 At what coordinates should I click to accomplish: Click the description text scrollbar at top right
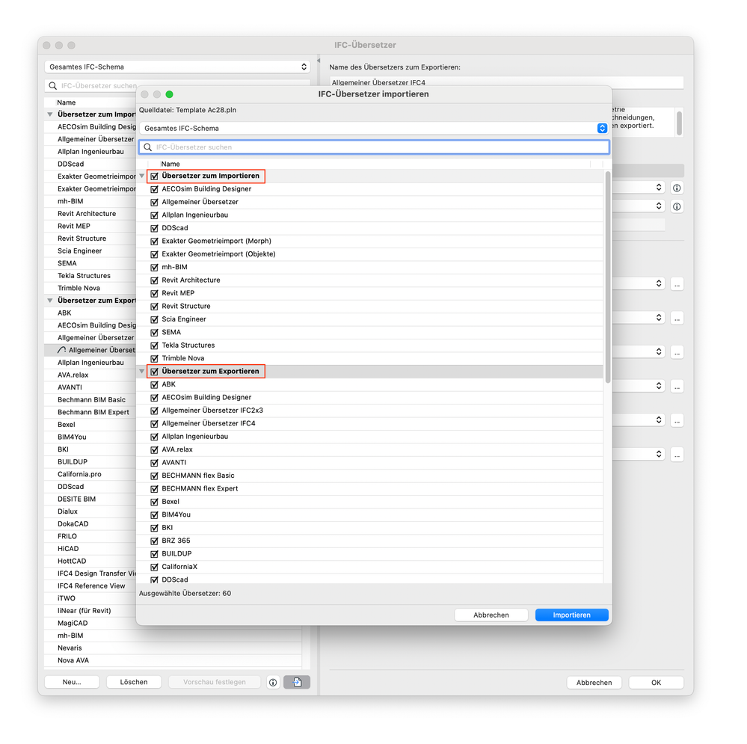[679, 123]
